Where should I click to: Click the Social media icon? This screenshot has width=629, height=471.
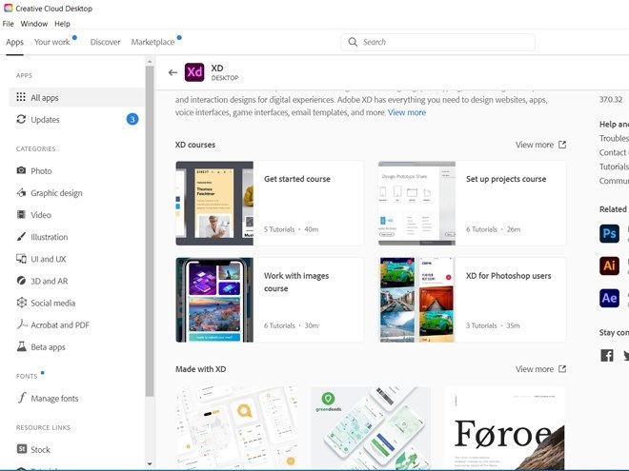tap(21, 303)
